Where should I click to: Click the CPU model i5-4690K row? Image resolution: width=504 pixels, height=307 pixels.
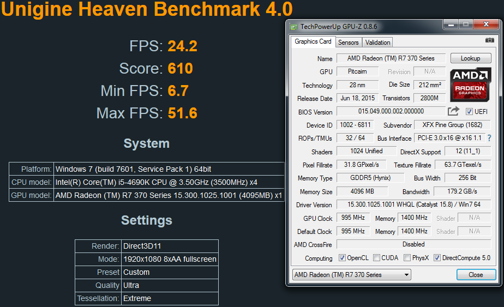147,182
